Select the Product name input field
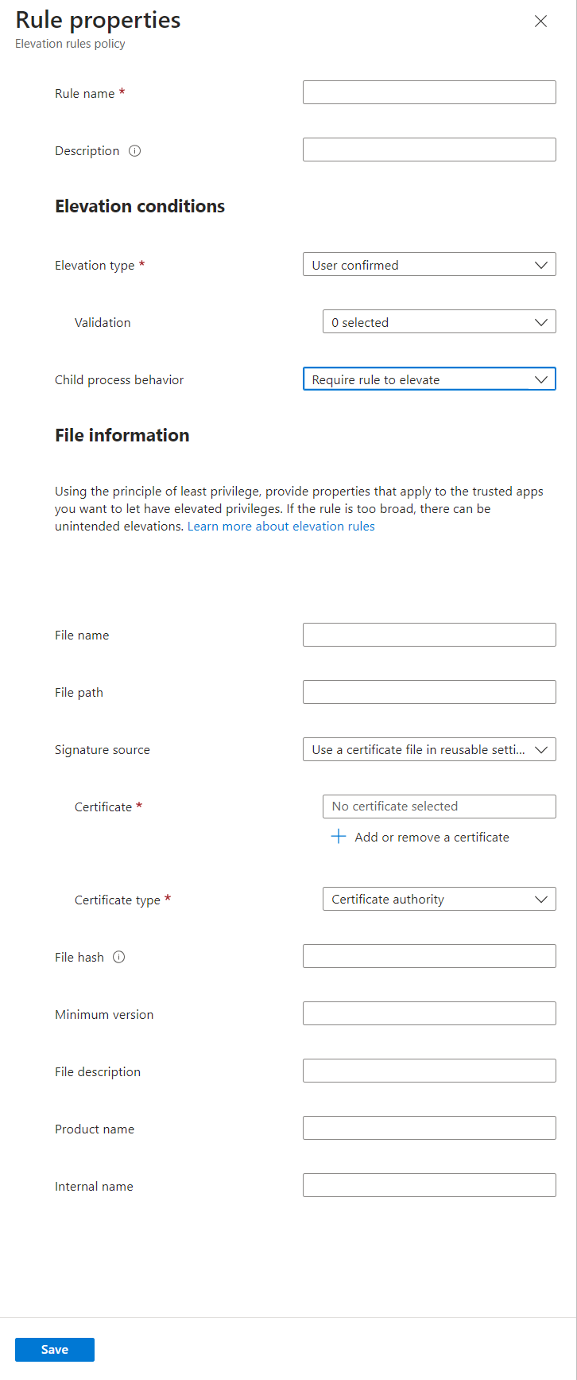The width and height of the screenshot is (577, 1380). pyautogui.click(x=429, y=1128)
